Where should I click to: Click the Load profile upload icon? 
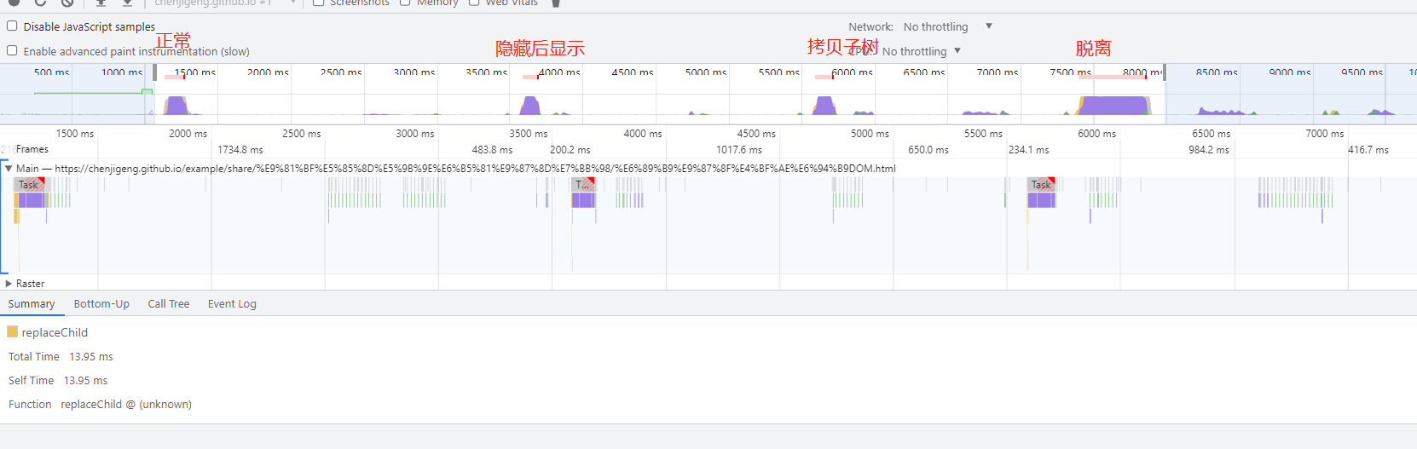tap(101, 3)
